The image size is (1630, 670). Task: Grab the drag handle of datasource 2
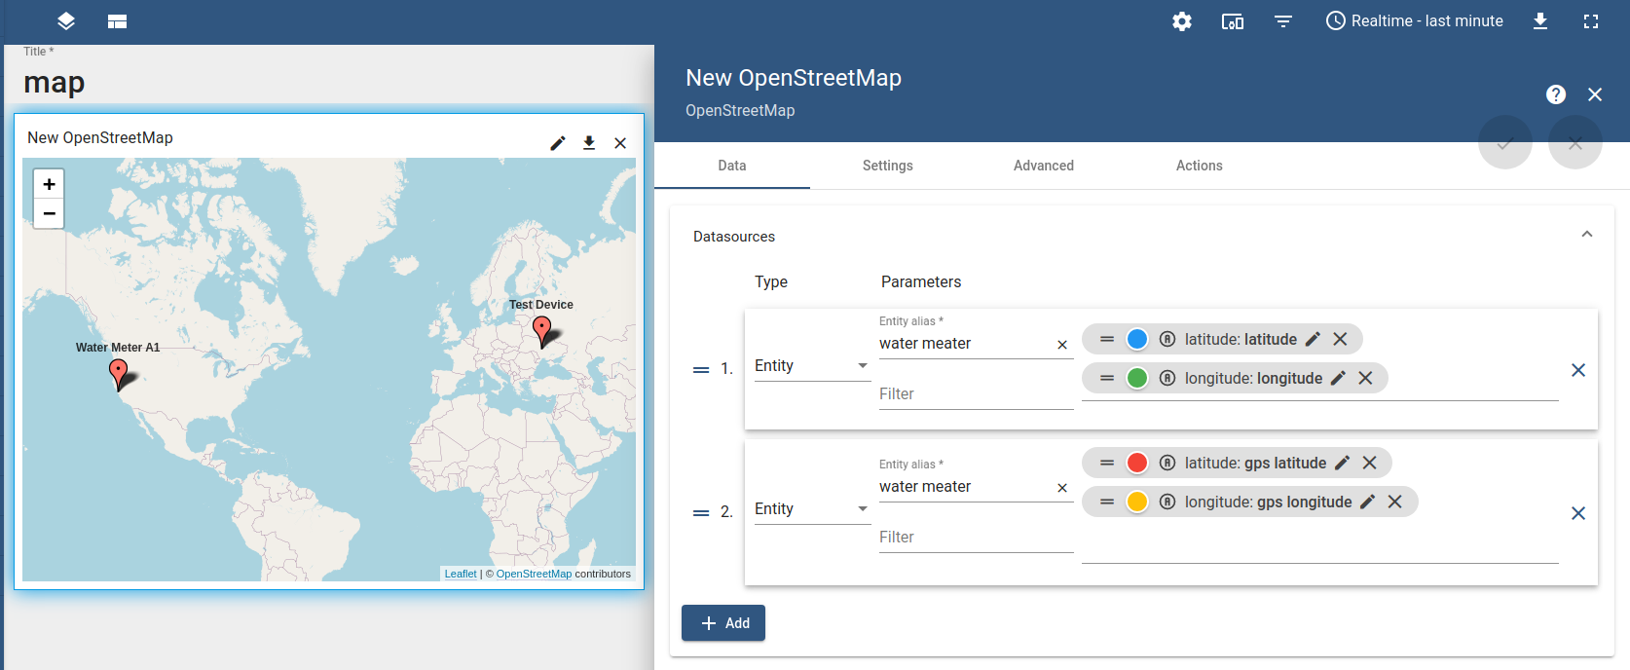click(x=701, y=513)
